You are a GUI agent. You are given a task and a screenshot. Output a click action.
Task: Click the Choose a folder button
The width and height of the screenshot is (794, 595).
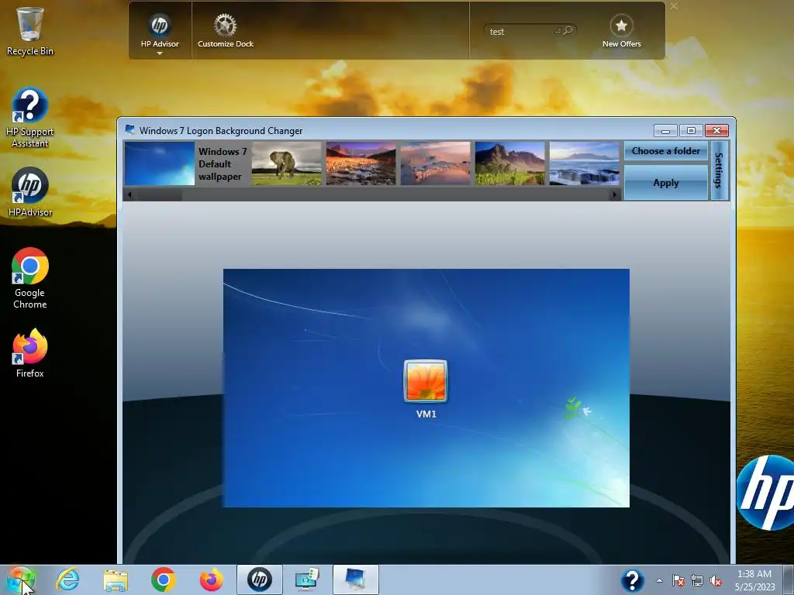pos(666,151)
